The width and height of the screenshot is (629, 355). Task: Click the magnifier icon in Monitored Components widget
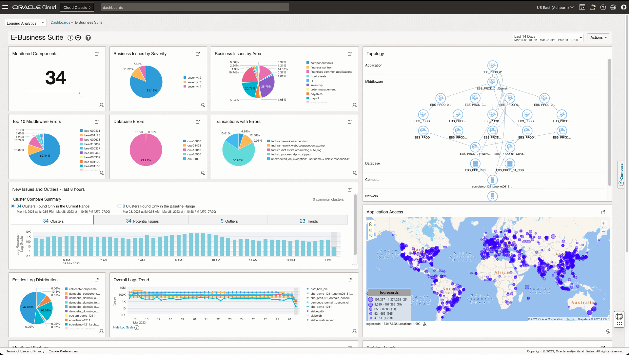coord(102,105)
